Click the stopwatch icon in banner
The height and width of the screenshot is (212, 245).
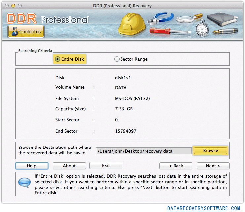202,28
